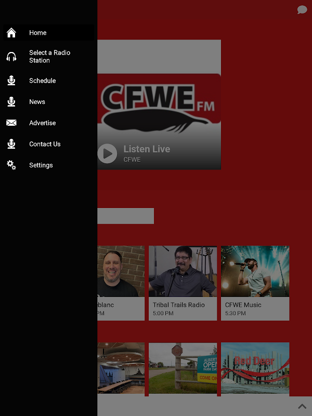This screenshot has width=312, height=416.
Task: Go to the Schedule menu item
Action: [48, 81]
